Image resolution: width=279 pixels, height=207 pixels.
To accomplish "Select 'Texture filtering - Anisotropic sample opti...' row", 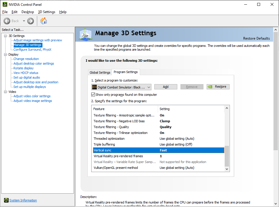I will (x=159, y=115).
